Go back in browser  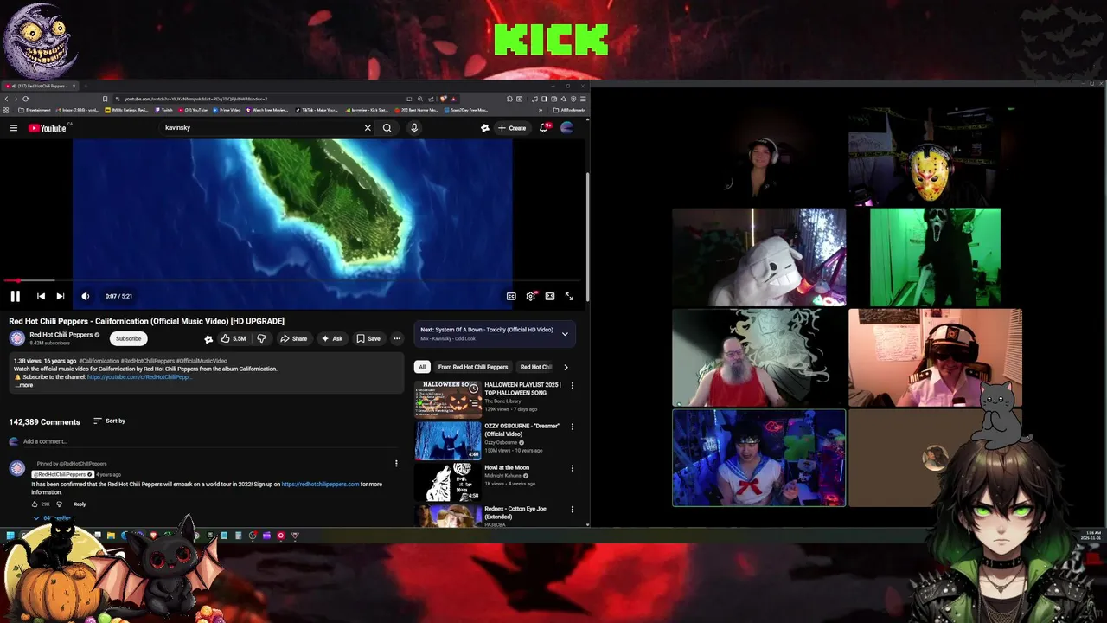pyautogui.click(x=6, y=99)
